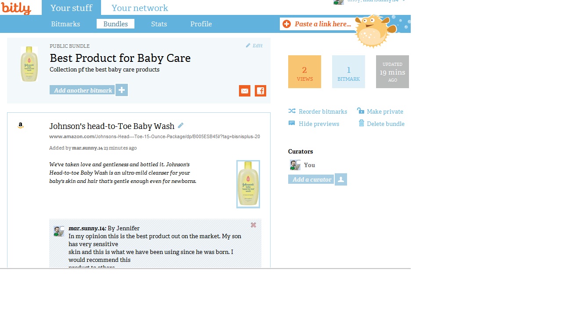
Task: Share the bundle by email icon
Action: pos(245,91)
